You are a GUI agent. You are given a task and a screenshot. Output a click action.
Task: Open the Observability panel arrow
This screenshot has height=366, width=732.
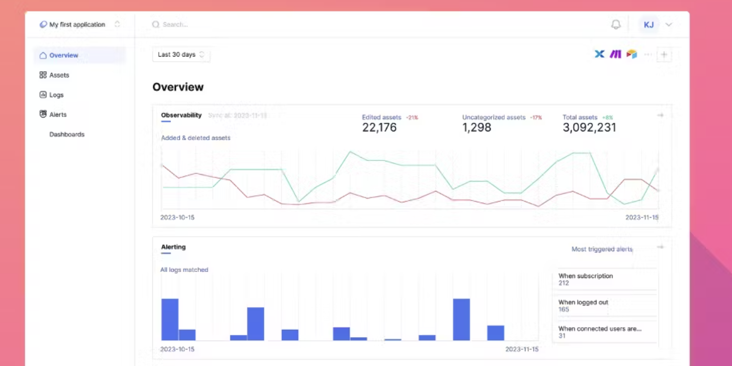[x=660, y=115]
